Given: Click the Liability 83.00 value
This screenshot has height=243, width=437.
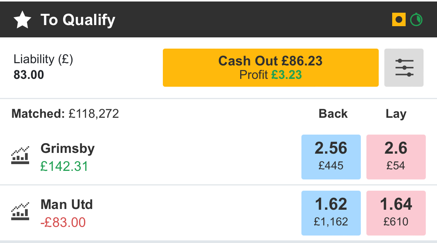Looking at the screenshot, I should click(29, 75).
